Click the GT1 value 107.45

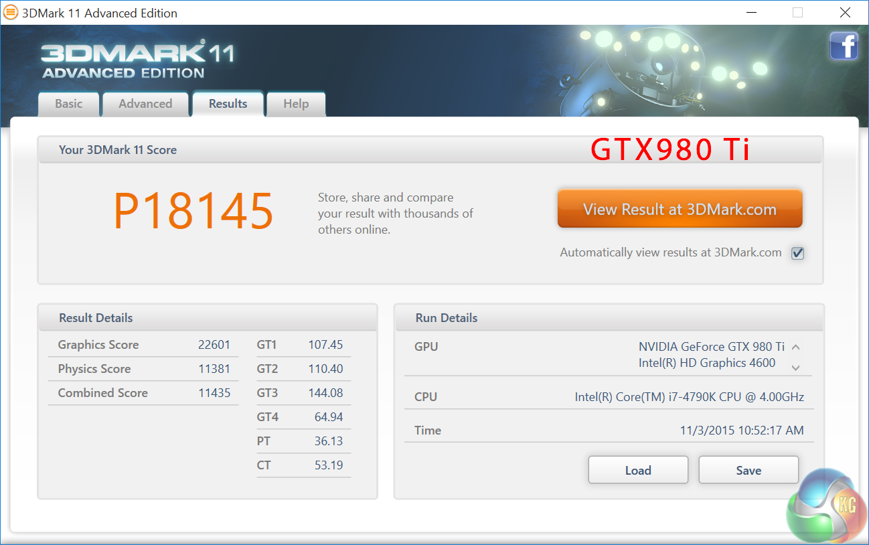[325, 345]
